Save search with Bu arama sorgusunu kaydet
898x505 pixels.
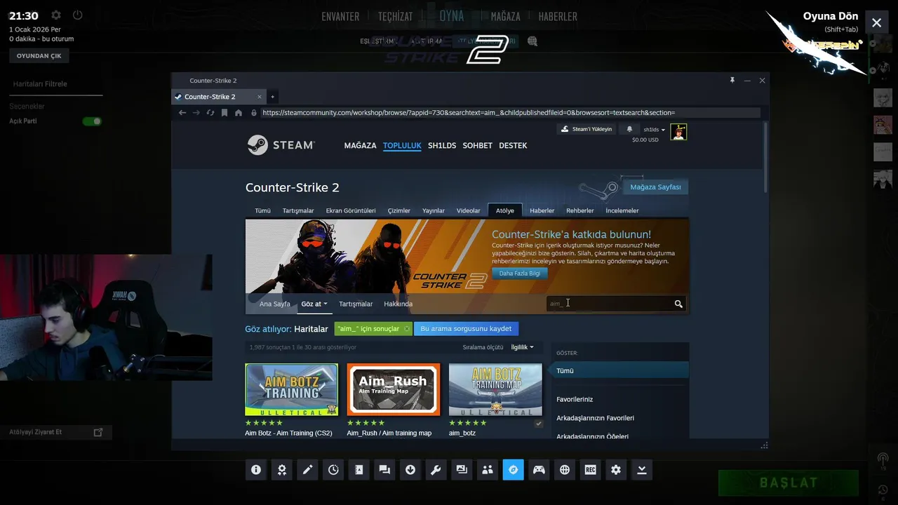(466, 329)
